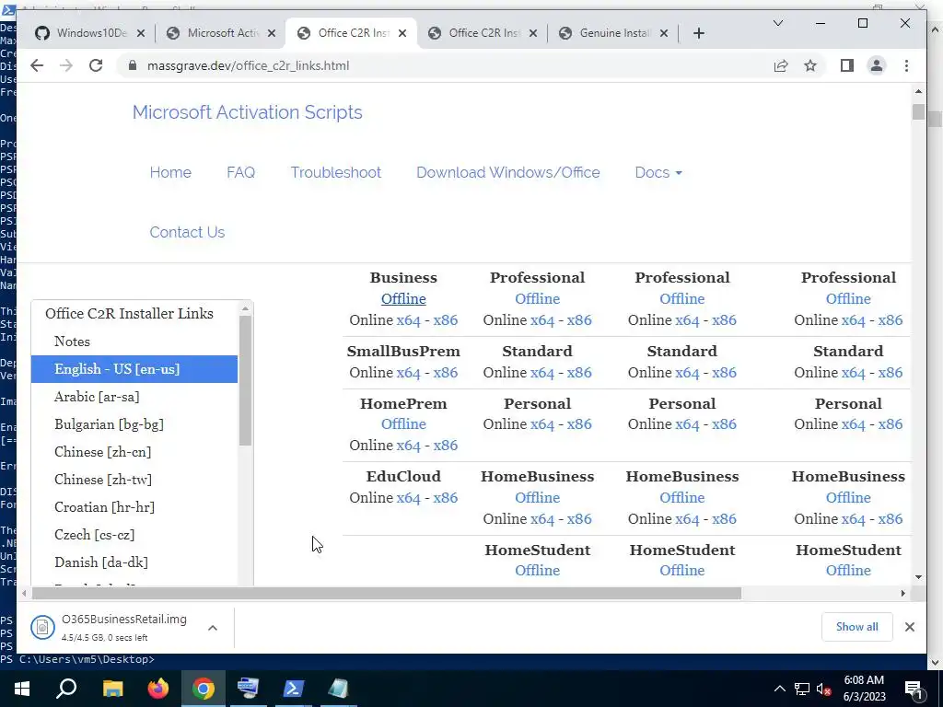943x707 pixels.
Task: Click the Chrome taskbar icon
Action: pyautogui.click(x=204, y=689)
